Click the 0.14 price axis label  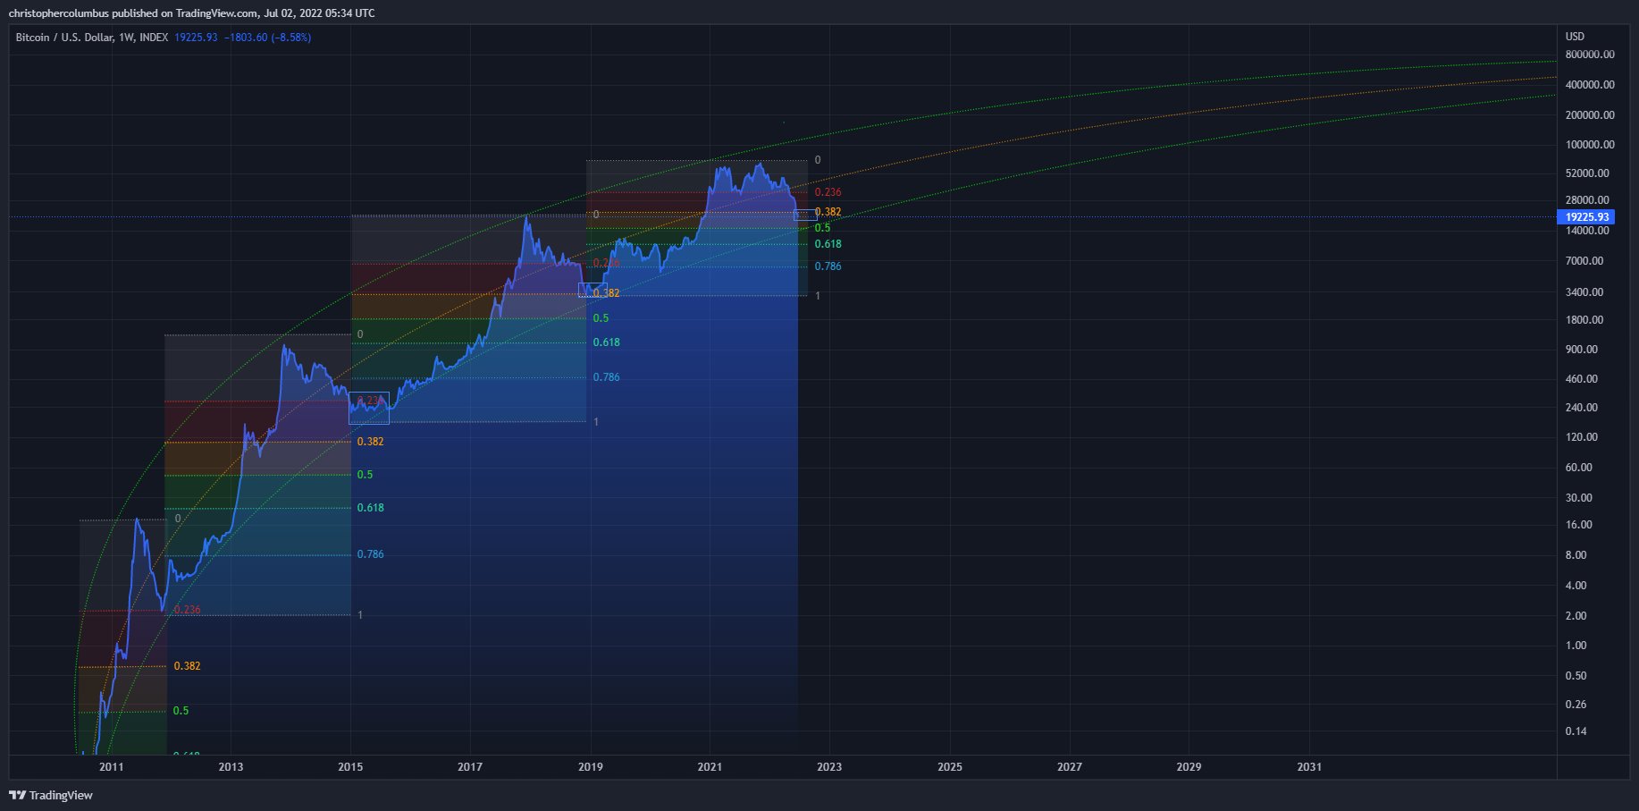pos(1576,731)
